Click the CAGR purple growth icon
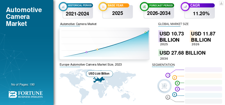Screen dimensions: 225x105 click(x=185, y=6)
